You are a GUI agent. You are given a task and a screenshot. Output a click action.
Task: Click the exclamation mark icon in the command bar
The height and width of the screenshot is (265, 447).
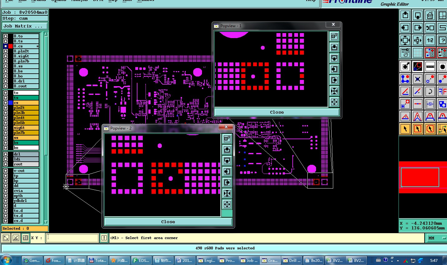(104, 238)
